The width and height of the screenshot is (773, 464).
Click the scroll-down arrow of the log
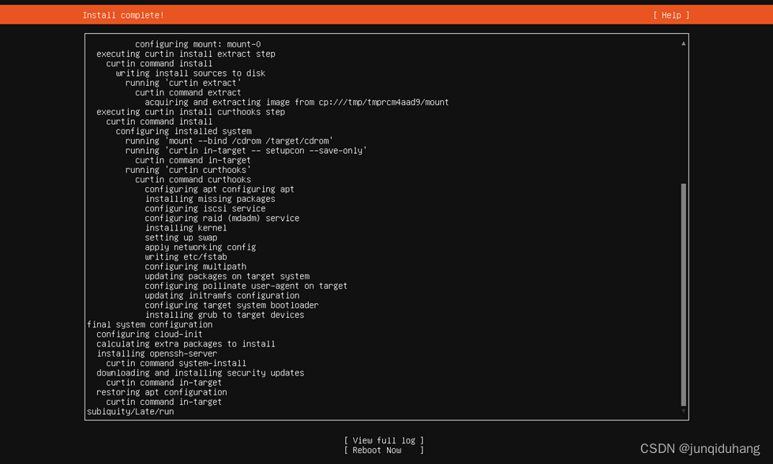point(683,410)
